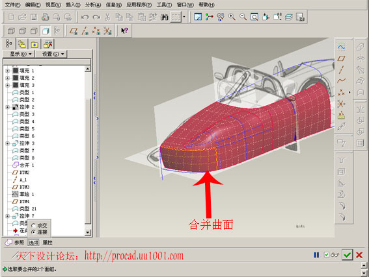The width and height of the screenshot is (369, 277).
Task: Click the model tree vertical scrollbar
Action: coord(88,151)
